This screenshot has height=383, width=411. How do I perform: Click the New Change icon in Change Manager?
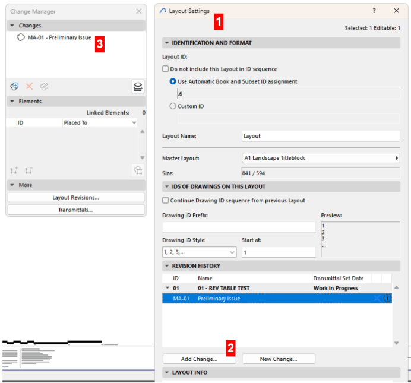click(x=14, y=87)
